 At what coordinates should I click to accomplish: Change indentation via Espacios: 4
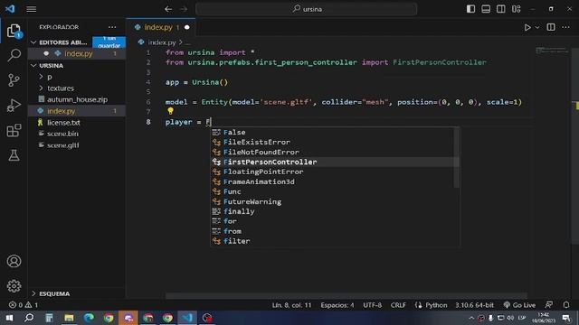click(337, 305)
